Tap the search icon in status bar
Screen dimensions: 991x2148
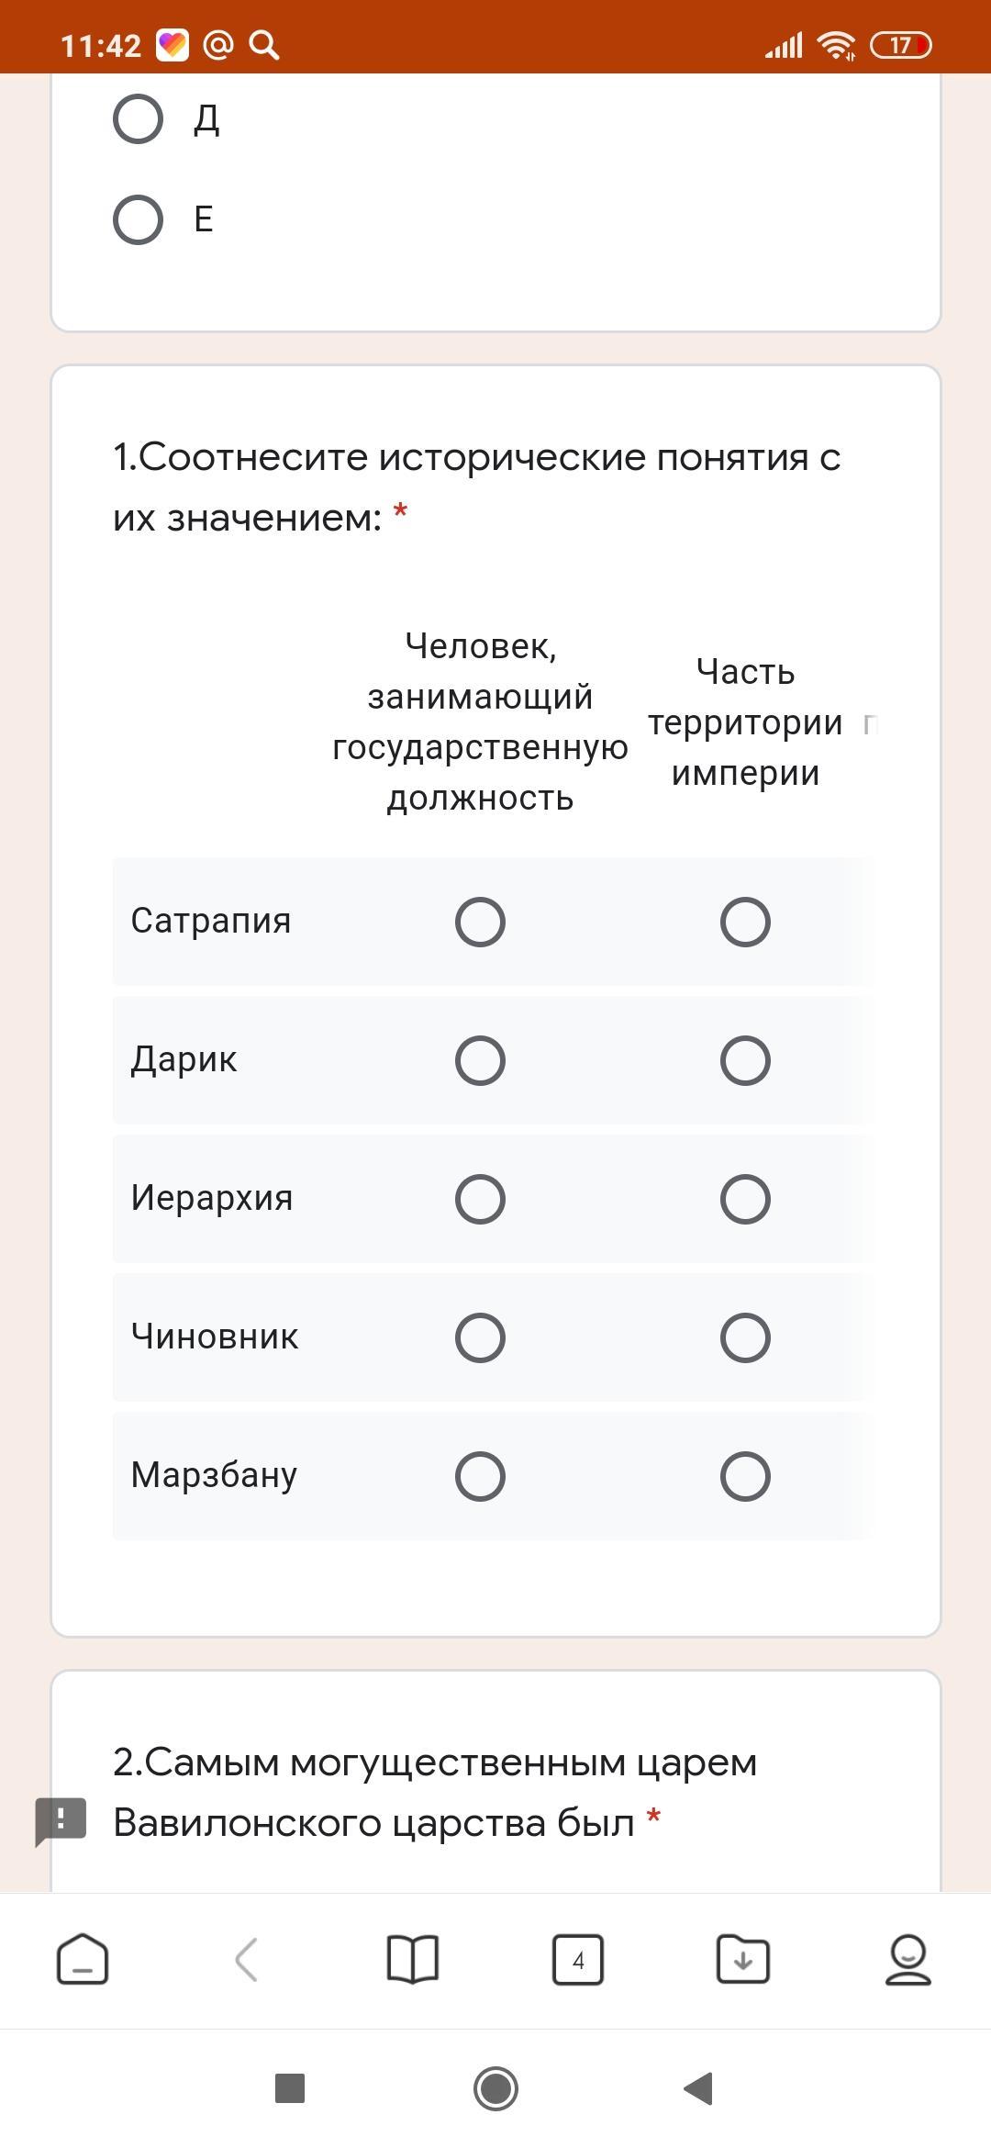coord(264,45)
